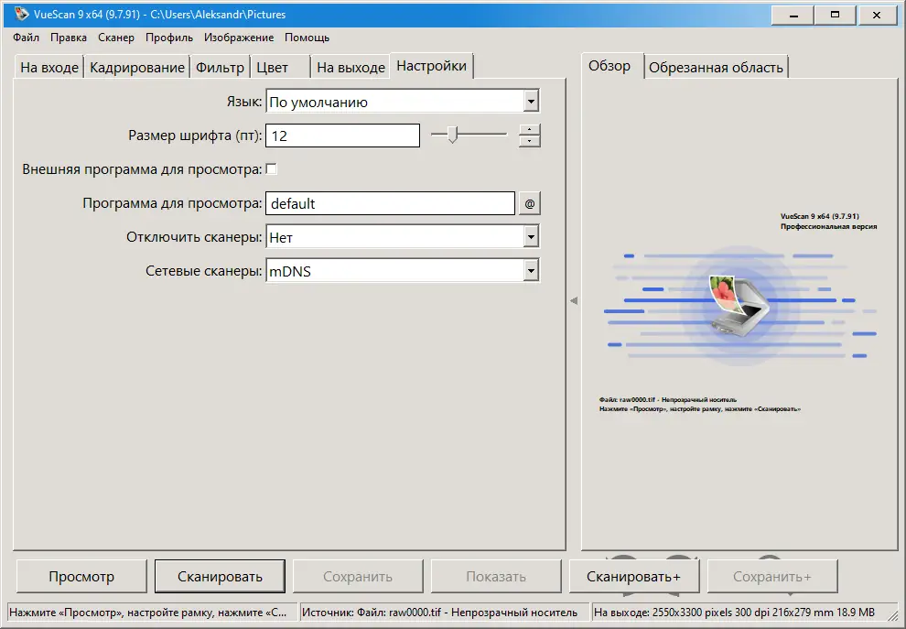Viewport: 906px width, 629px height.
Task: Increase font size with the up stepper arrow
Action: [x=529, y=129]
